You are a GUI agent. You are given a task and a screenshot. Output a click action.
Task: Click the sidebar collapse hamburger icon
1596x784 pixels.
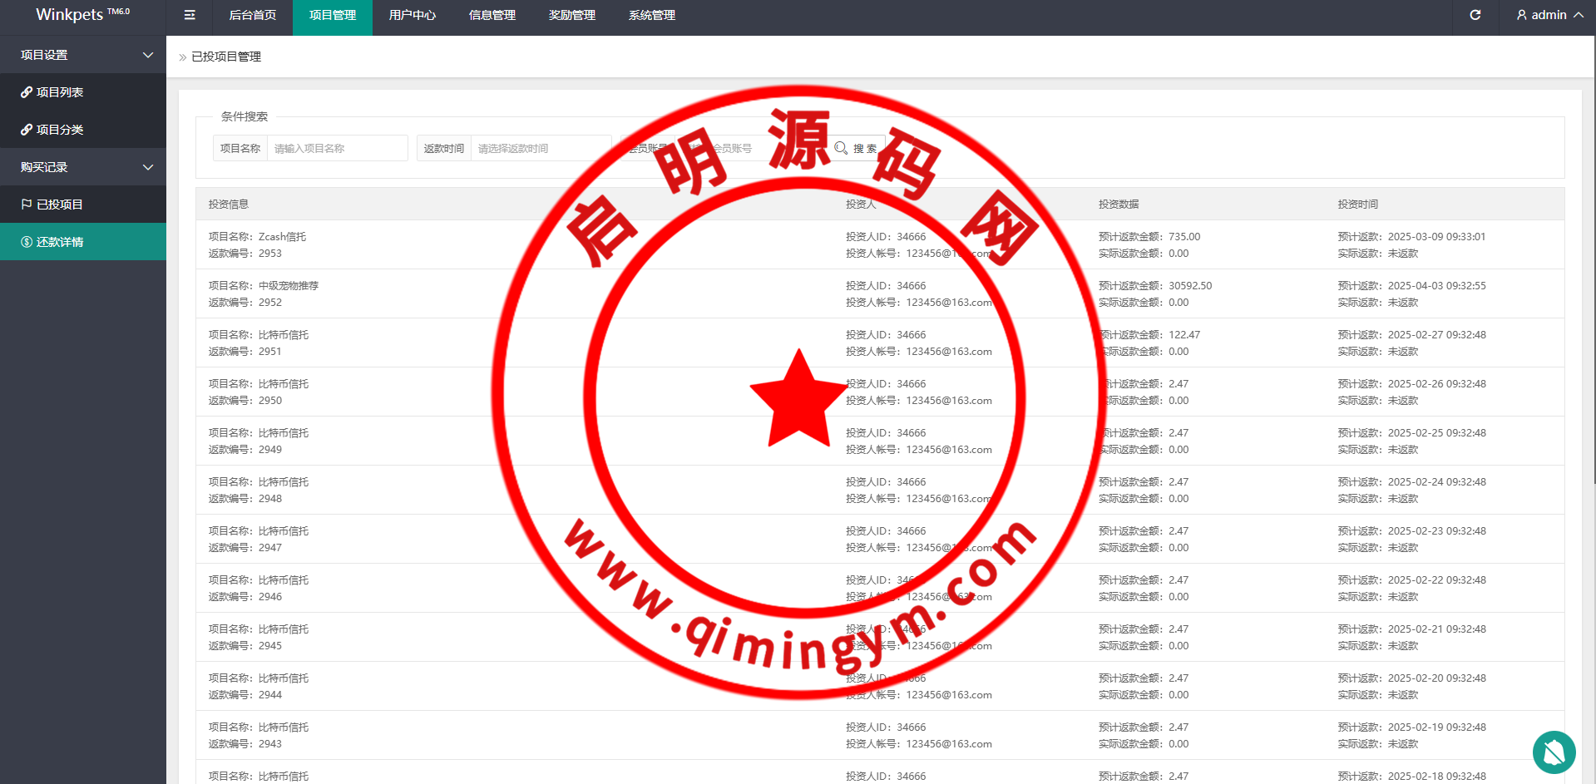(x=190, y=15)
